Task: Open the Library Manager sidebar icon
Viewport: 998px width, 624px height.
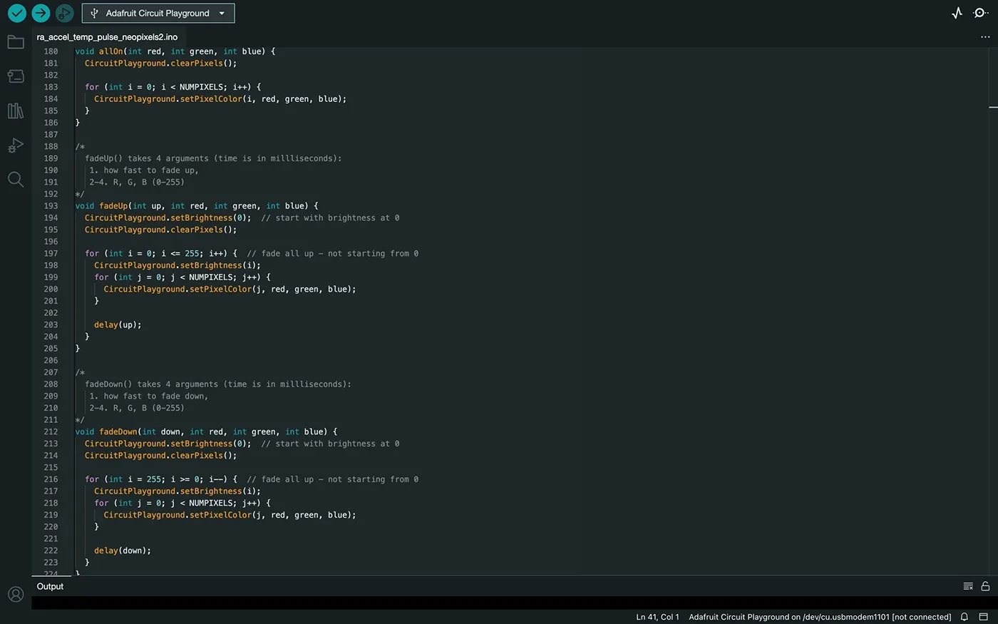Action: pyautogui.click(x=16, y=111)
